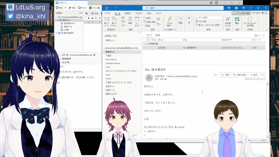
Task: Open the View (表示) ribbon tab
Action: pyautogui.click(x=149, y=13)
